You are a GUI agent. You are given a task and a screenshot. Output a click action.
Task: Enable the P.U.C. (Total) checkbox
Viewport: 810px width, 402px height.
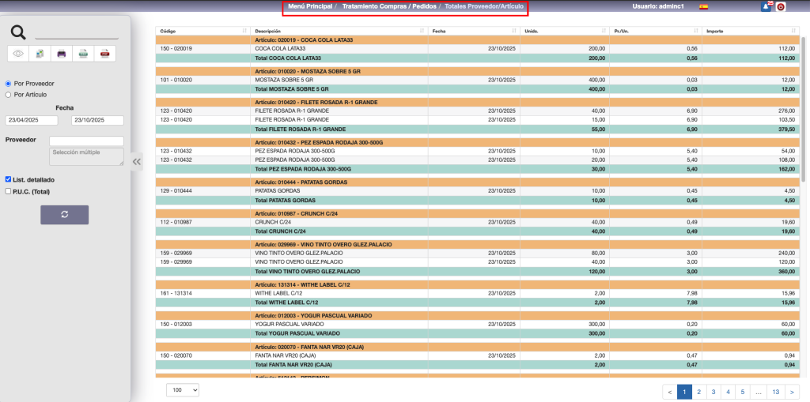tap(9, 190)
